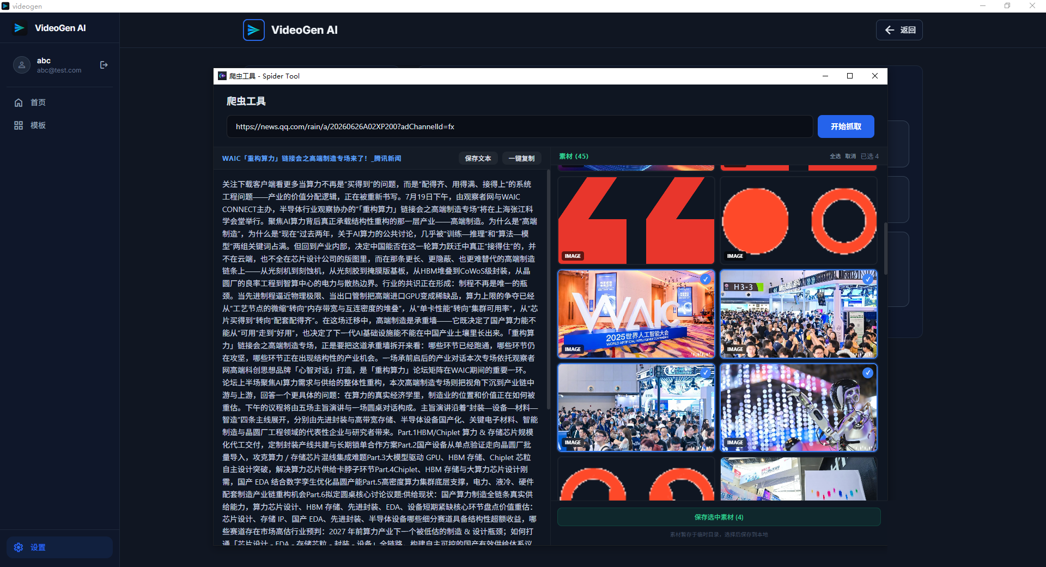
Task: Select the red circle and ring thumbnail
Action: 799,220
